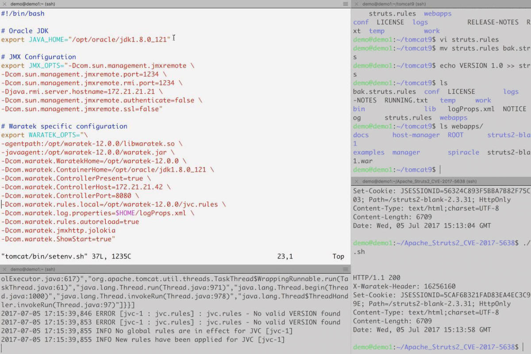This screenshot has height=354, width=531.
Task: Open the hamburger menu of the setenv.sh pane
Action: coord(346,4)
